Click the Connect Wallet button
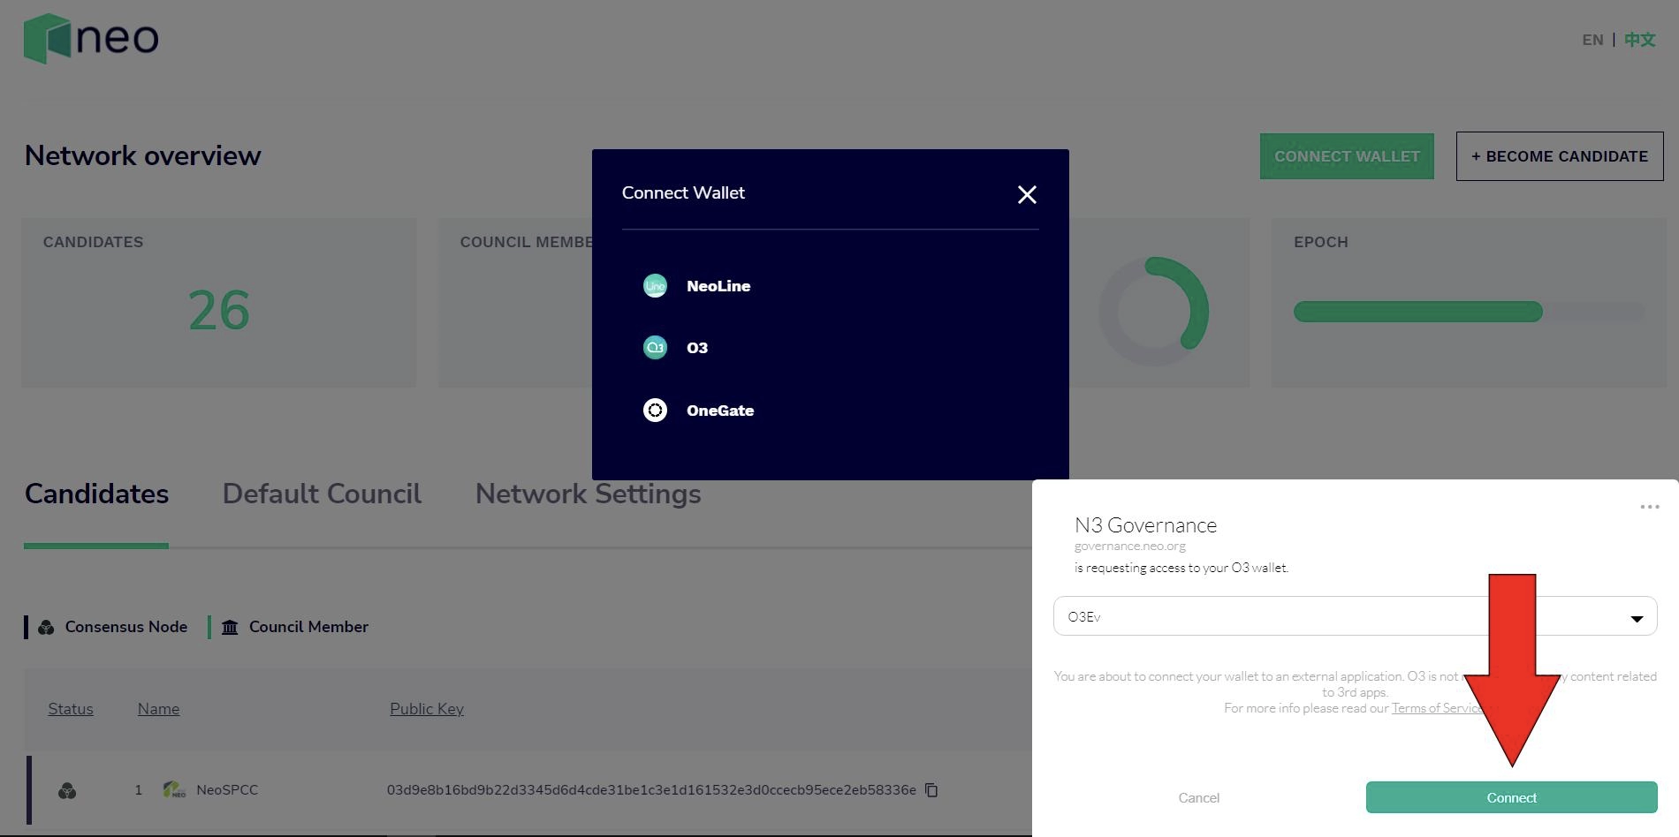The height and width of the screenshot is (837, 1679). [1347, 156]
